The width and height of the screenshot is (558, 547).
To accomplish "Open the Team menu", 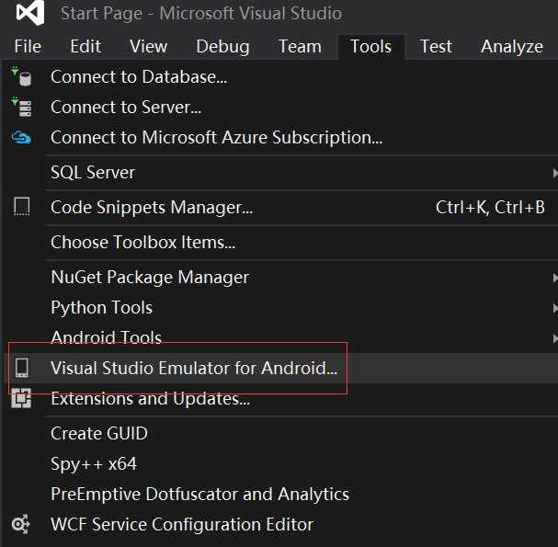I will (300, 47).
